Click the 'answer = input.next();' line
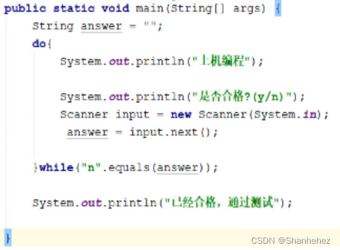Screen dimensions: 340x250 tap(142, 132)
